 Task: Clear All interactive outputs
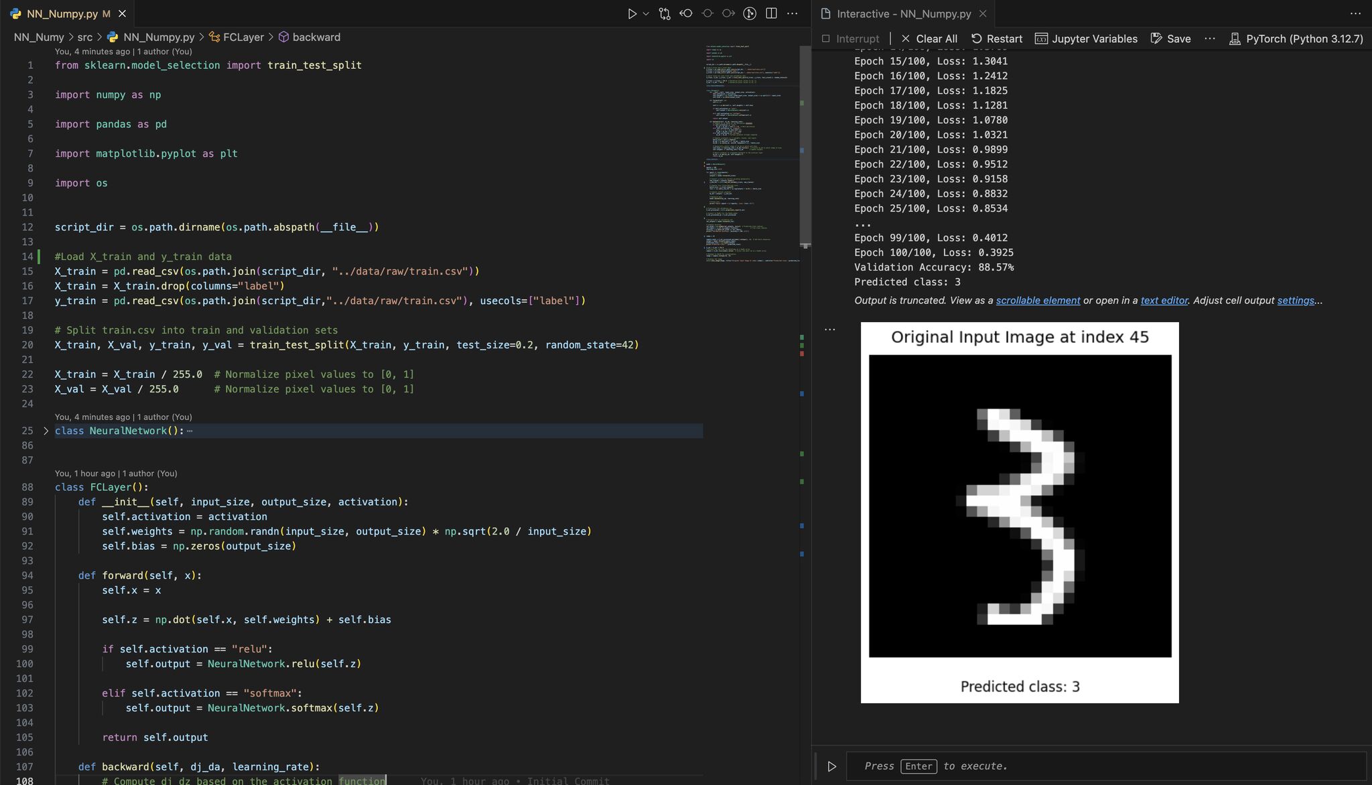click(x=929, y=39)
